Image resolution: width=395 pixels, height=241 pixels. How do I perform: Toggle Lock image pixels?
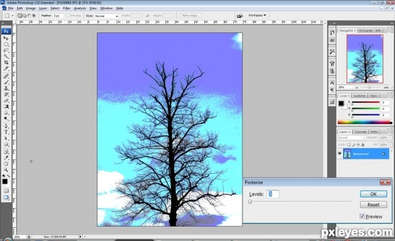coord(354,145)
